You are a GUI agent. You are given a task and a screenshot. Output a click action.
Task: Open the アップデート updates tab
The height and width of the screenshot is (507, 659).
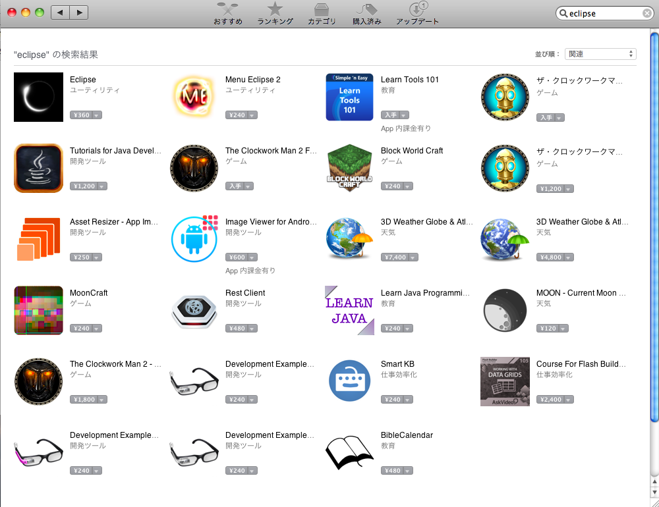(x=417, y=13)
